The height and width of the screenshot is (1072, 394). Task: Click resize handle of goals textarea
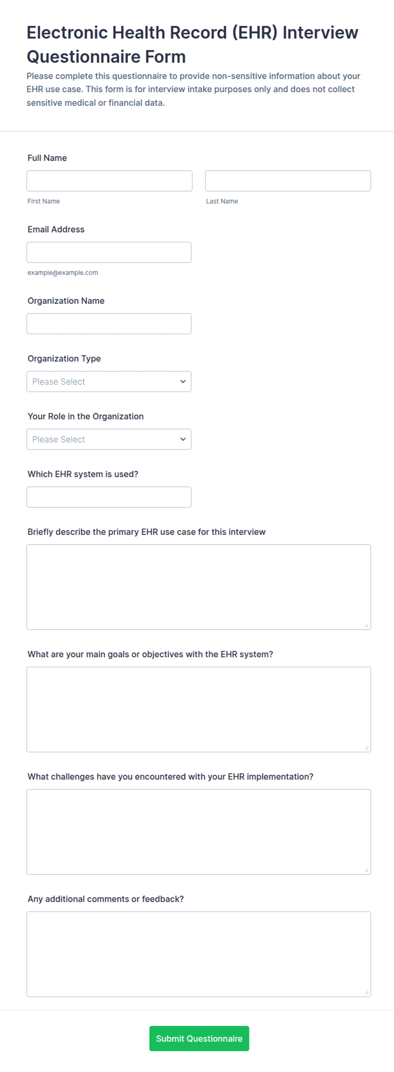click(366, 748)
